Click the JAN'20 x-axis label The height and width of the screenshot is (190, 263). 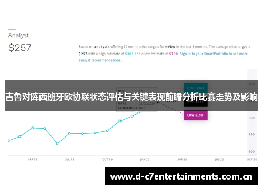point(145,159)
